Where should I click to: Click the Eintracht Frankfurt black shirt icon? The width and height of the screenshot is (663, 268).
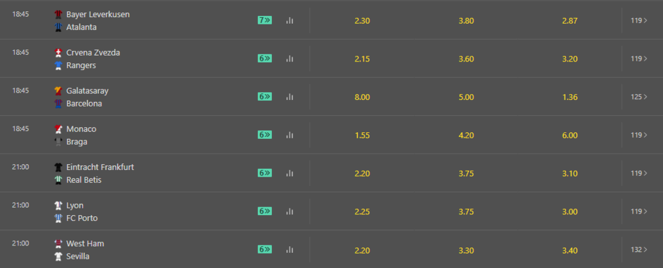point(58,167)
